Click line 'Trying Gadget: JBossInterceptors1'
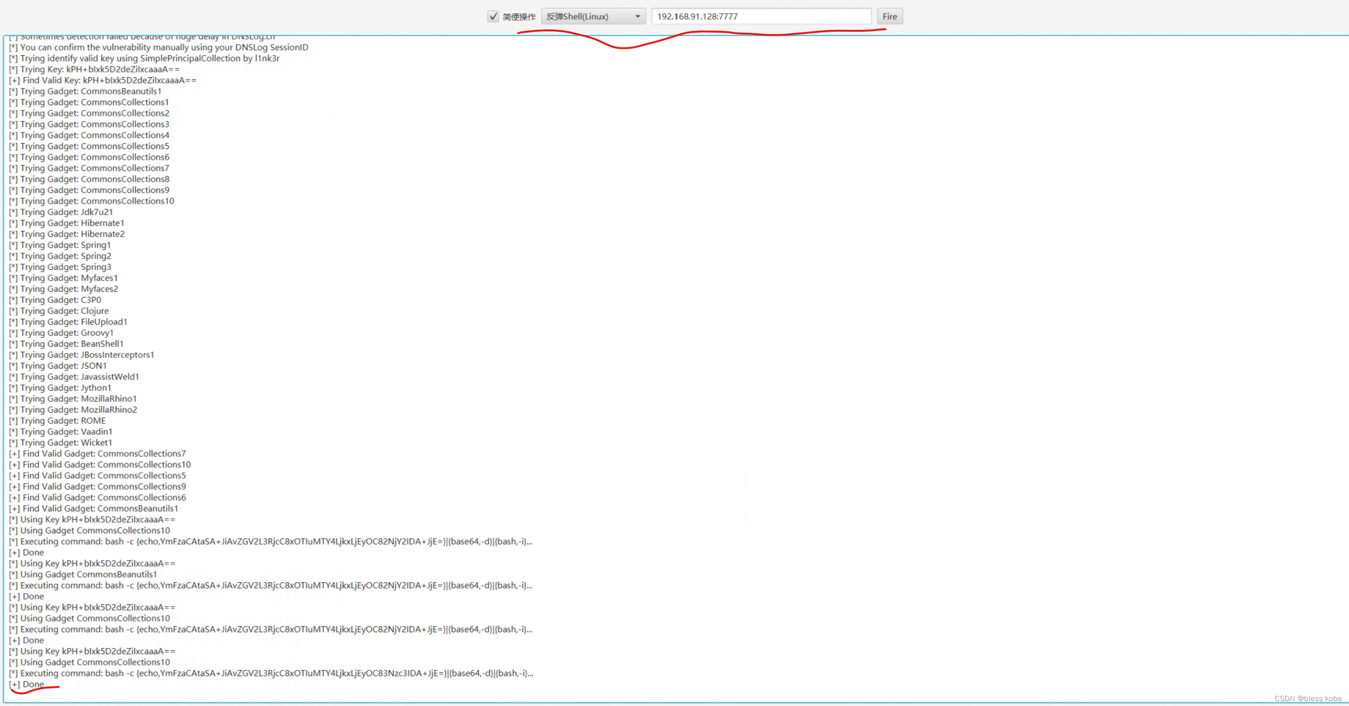Image resolution: width=1349 pixels, height=706 pixels. [x=82, y=355]
